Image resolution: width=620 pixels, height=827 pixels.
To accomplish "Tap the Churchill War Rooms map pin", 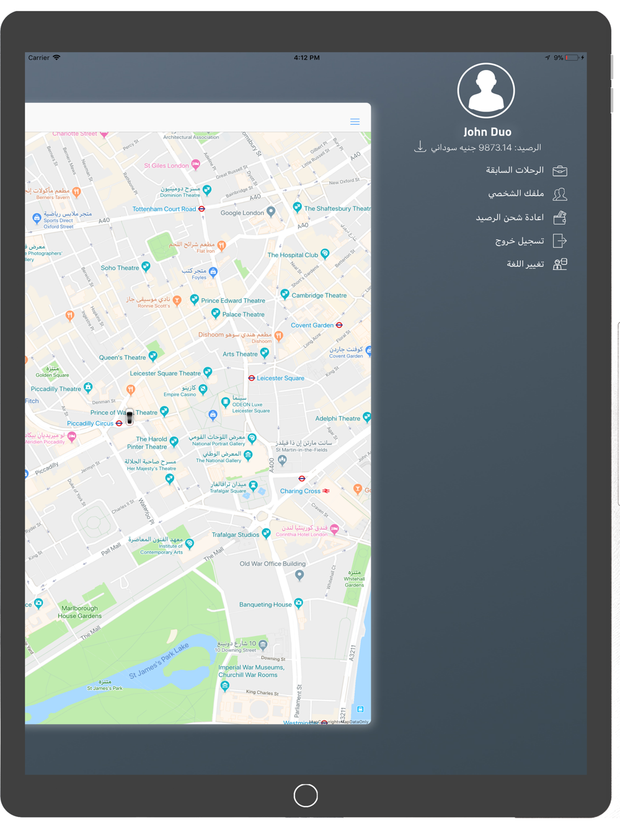I will coord(225,686).
